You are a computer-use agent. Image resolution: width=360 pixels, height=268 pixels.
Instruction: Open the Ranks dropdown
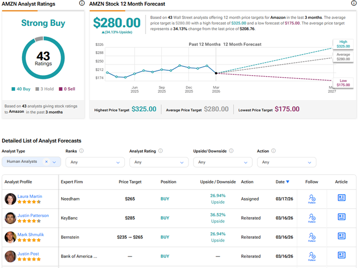point(94,162)
